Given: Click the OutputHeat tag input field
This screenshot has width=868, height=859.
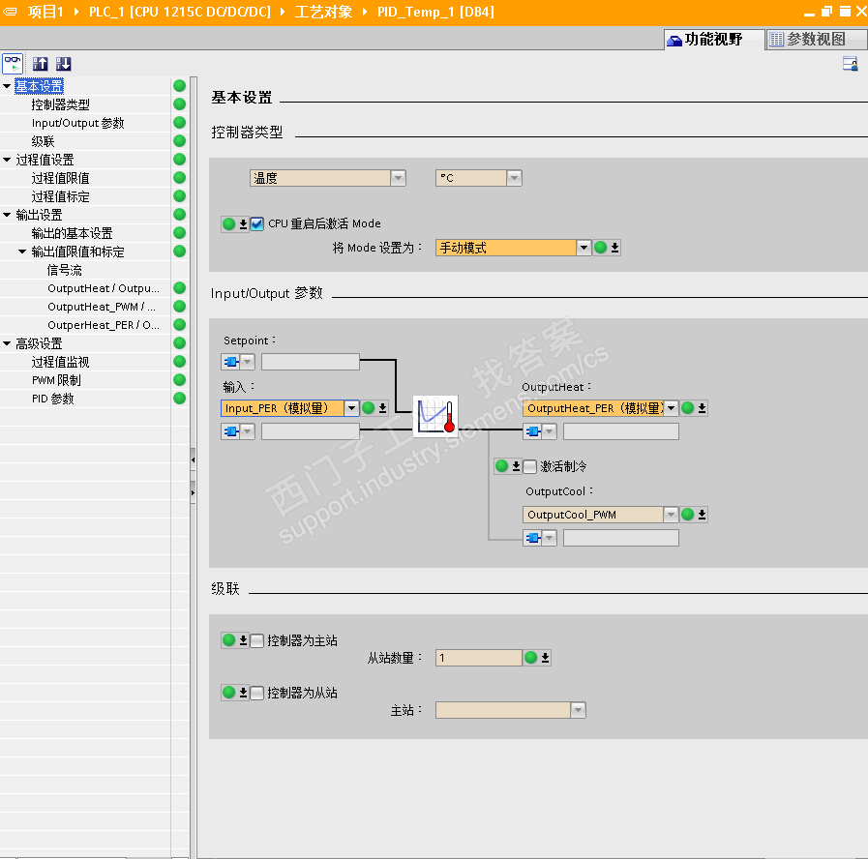Looking at the screenshot, I should [x=621, y=431].
